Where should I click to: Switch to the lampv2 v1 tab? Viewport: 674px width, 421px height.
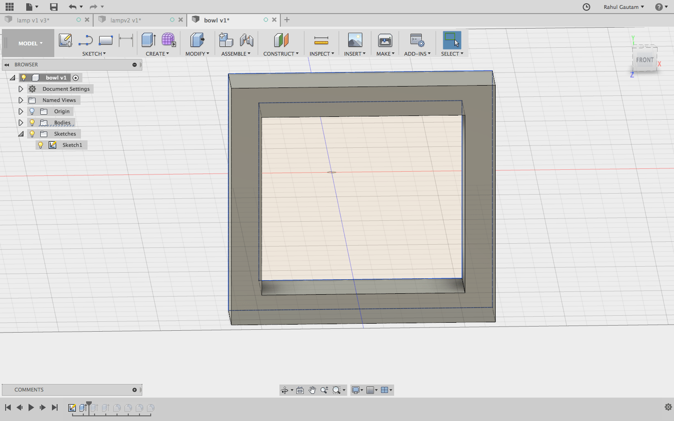[125, 20]
